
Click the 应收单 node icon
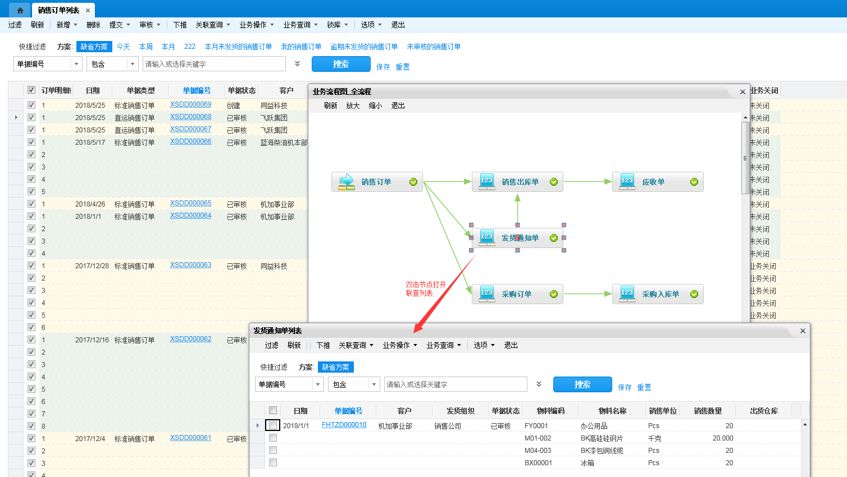tap(627, 182)
